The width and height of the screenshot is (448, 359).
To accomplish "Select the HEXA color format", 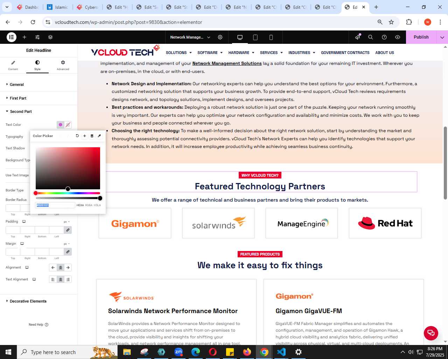I will (x=80, y=205).
